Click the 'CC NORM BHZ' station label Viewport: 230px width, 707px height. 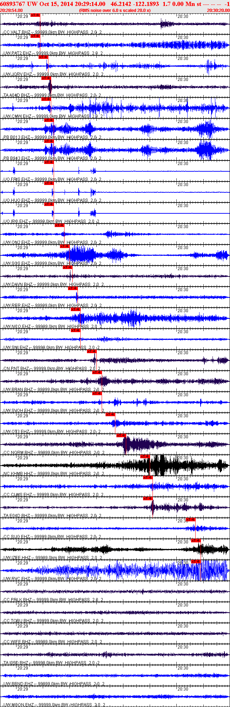[18, 453]
